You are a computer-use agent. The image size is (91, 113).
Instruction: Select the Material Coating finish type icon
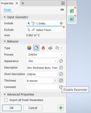point(36,48)
